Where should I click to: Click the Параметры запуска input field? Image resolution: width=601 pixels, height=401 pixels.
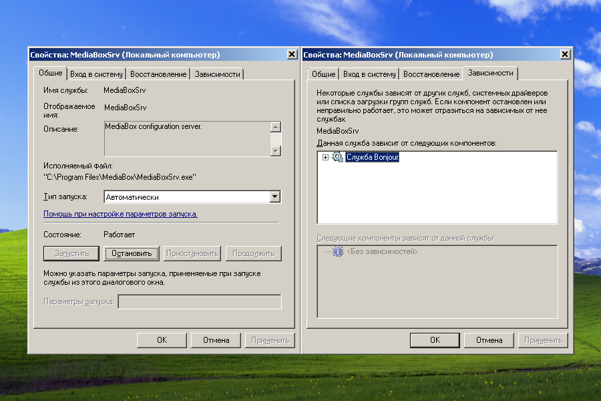198,301
